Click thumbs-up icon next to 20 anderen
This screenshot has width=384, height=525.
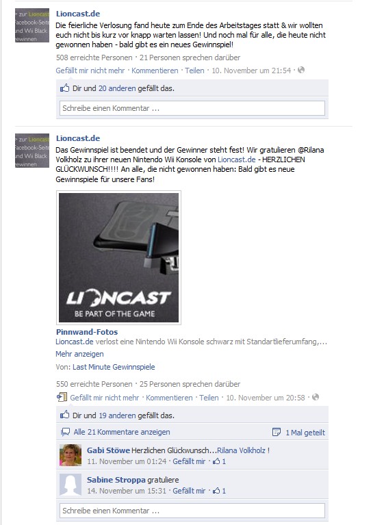(64, 88)
